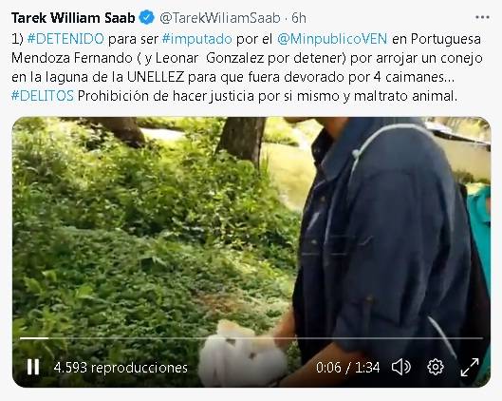Open the #DETENIDO hashtag
502x401 pixels.
[x=65, y=39]
